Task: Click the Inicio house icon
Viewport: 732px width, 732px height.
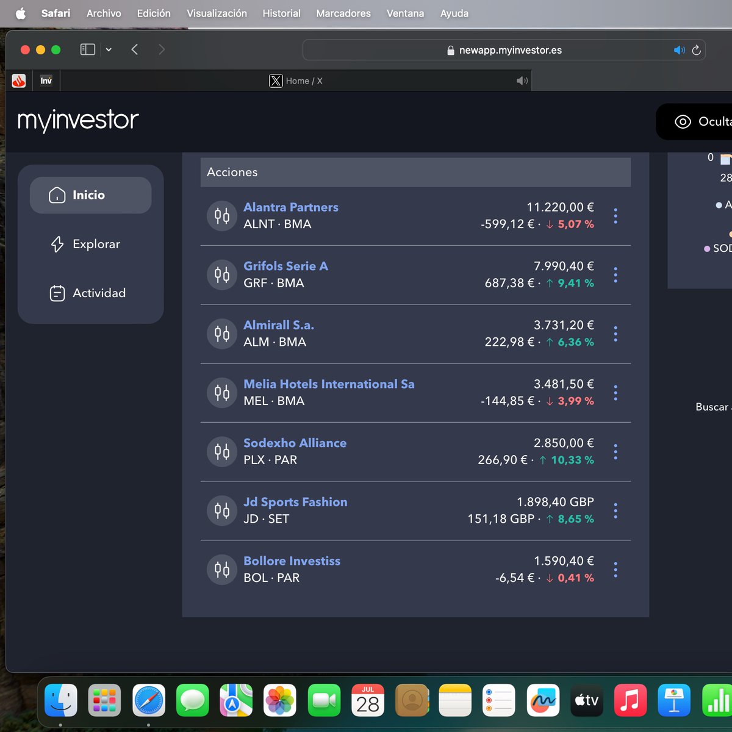Action: (57, 195)
